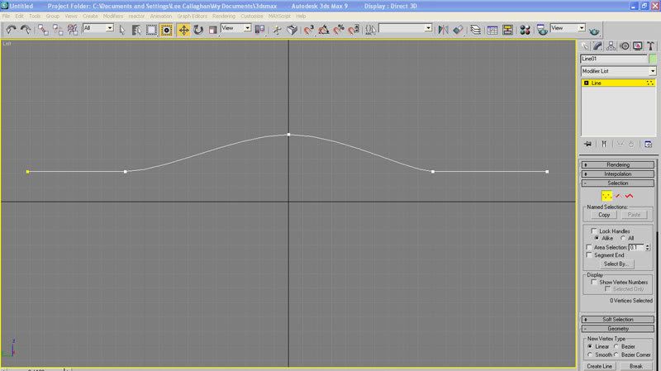661x371 pixels.
Task: Choose the Rectangular Selection Region tool
Action: tap(151, 30)
